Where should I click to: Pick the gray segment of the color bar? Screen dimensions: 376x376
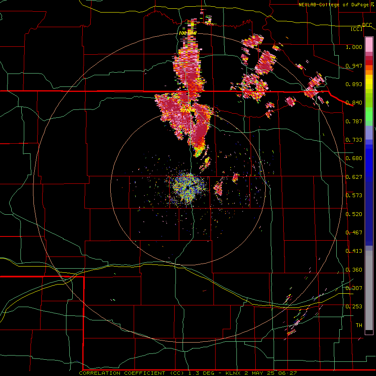(369, 290)
